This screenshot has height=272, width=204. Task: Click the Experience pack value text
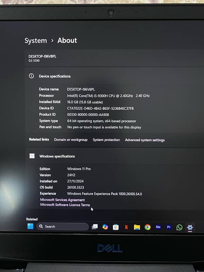point(104,194)
